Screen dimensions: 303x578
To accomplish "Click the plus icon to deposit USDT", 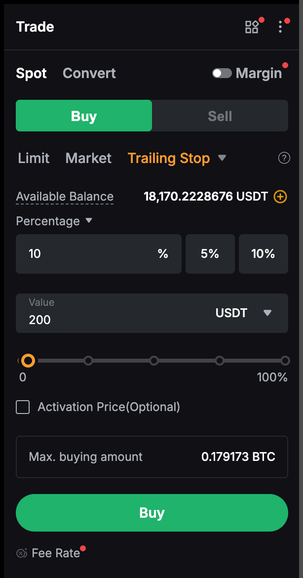I will pyautogui.click(x=280, y=197).
